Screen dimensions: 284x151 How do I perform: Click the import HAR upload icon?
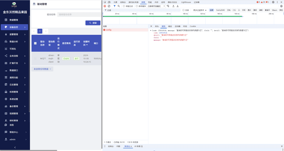point(173,6)
